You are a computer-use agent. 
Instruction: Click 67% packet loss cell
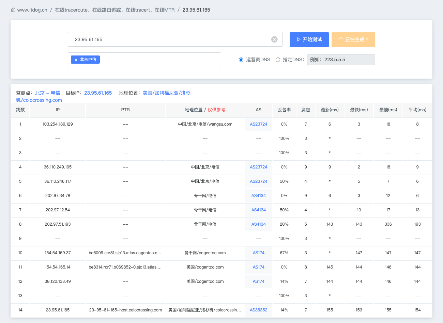coord(284,253)
